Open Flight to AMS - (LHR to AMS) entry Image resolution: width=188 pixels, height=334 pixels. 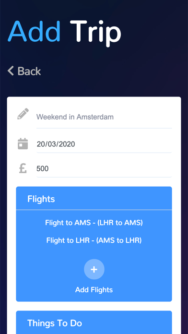click(x=94, y=223)
